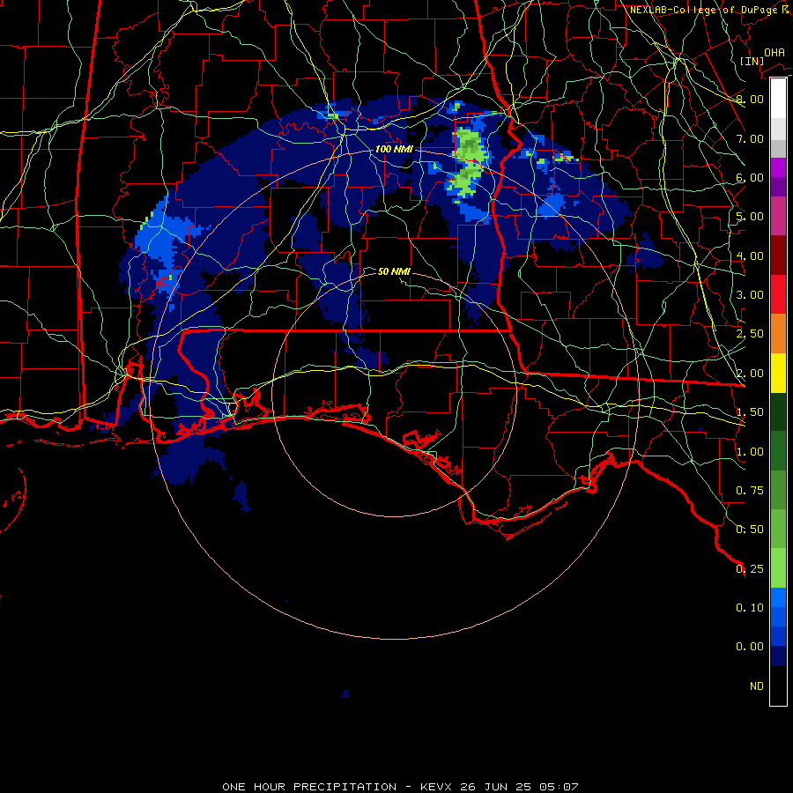Click the '4.00' legend value
The height and width of the screenshot is (793, 793).
click(750, 256)
